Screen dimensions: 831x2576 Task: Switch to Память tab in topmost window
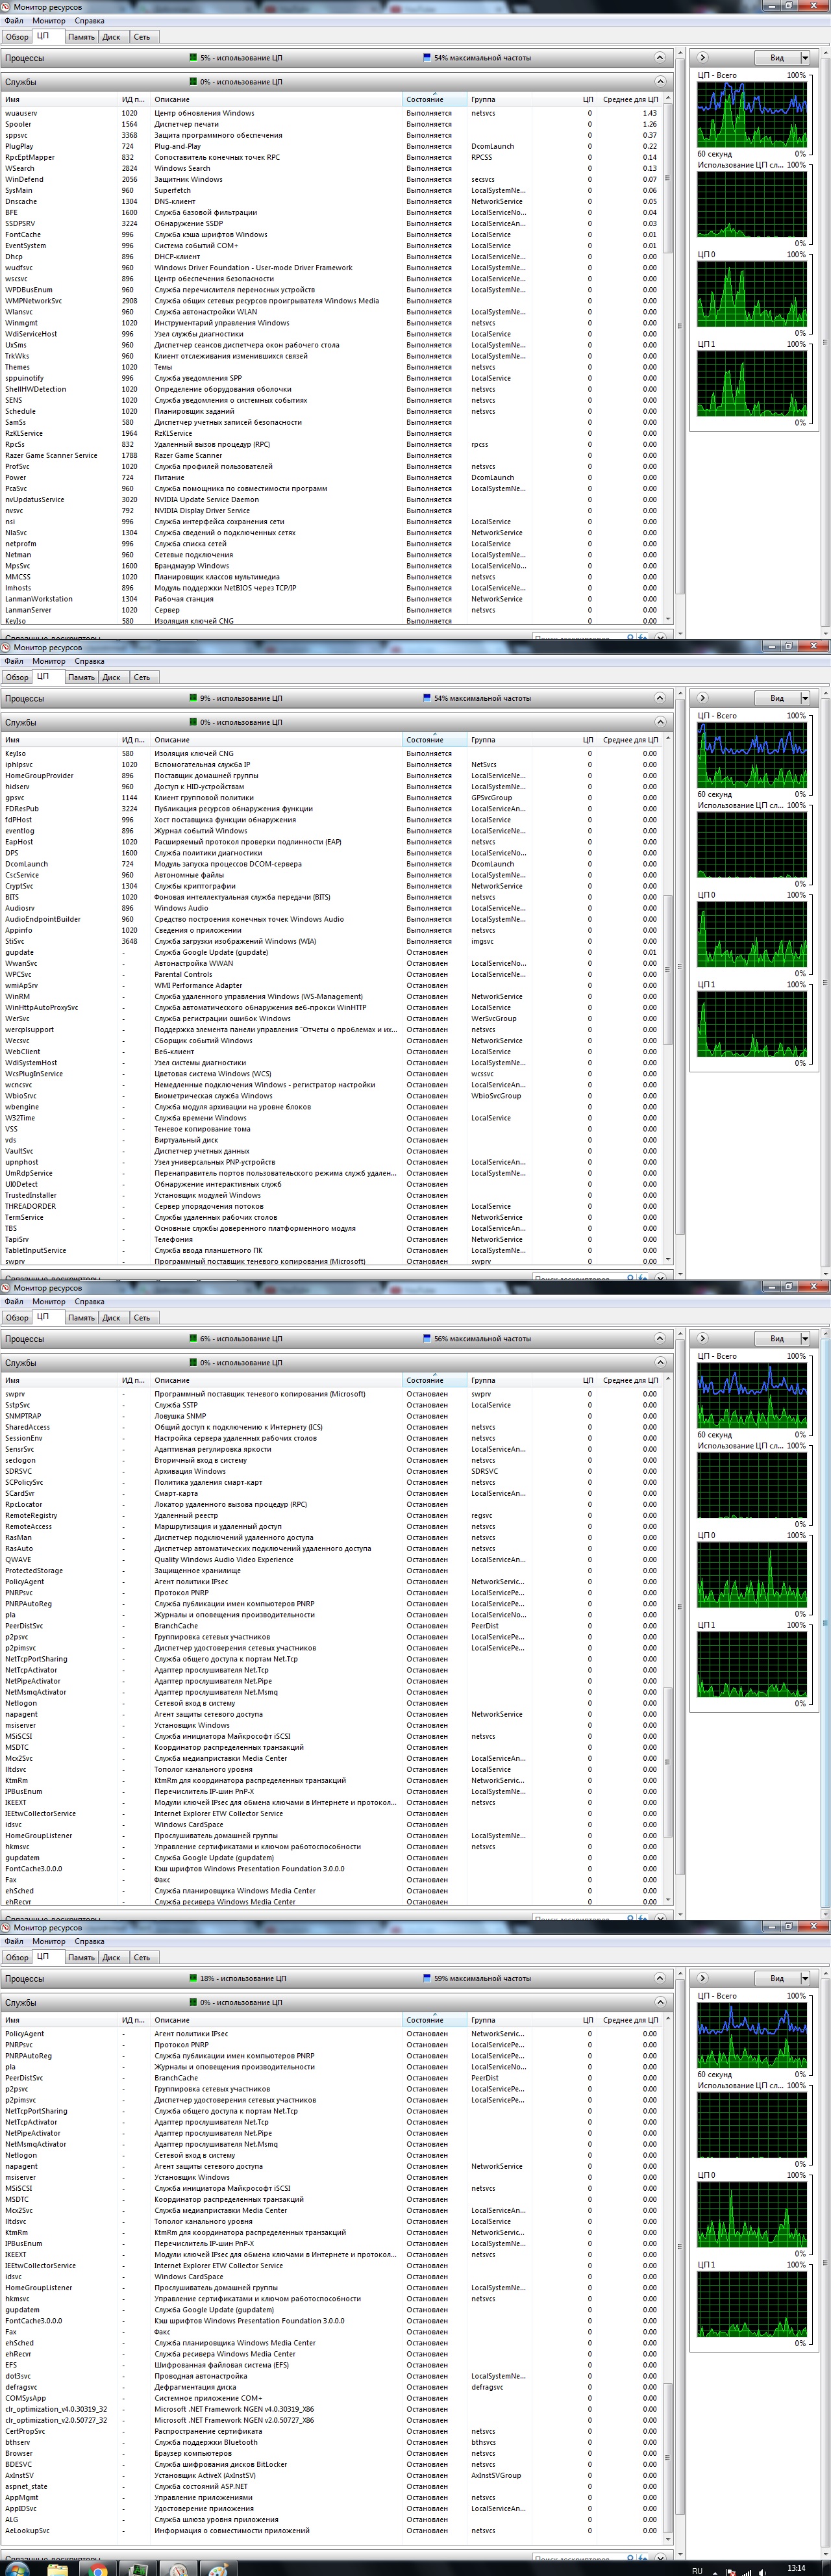pyautogui.click(x=81, y=37)
